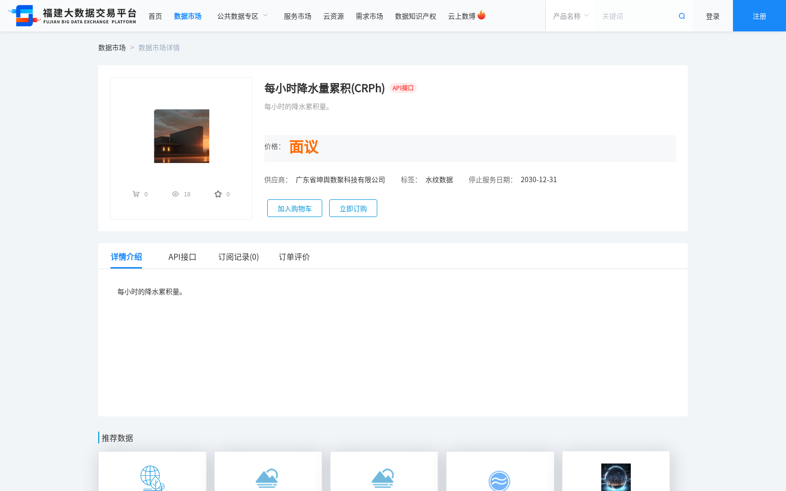Open 云资源 navigation item
This screenshot has height=491, width=786.
pos(334,16)
